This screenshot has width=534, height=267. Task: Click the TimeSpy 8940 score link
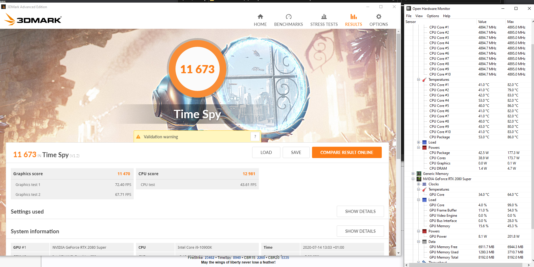point(237,258)
